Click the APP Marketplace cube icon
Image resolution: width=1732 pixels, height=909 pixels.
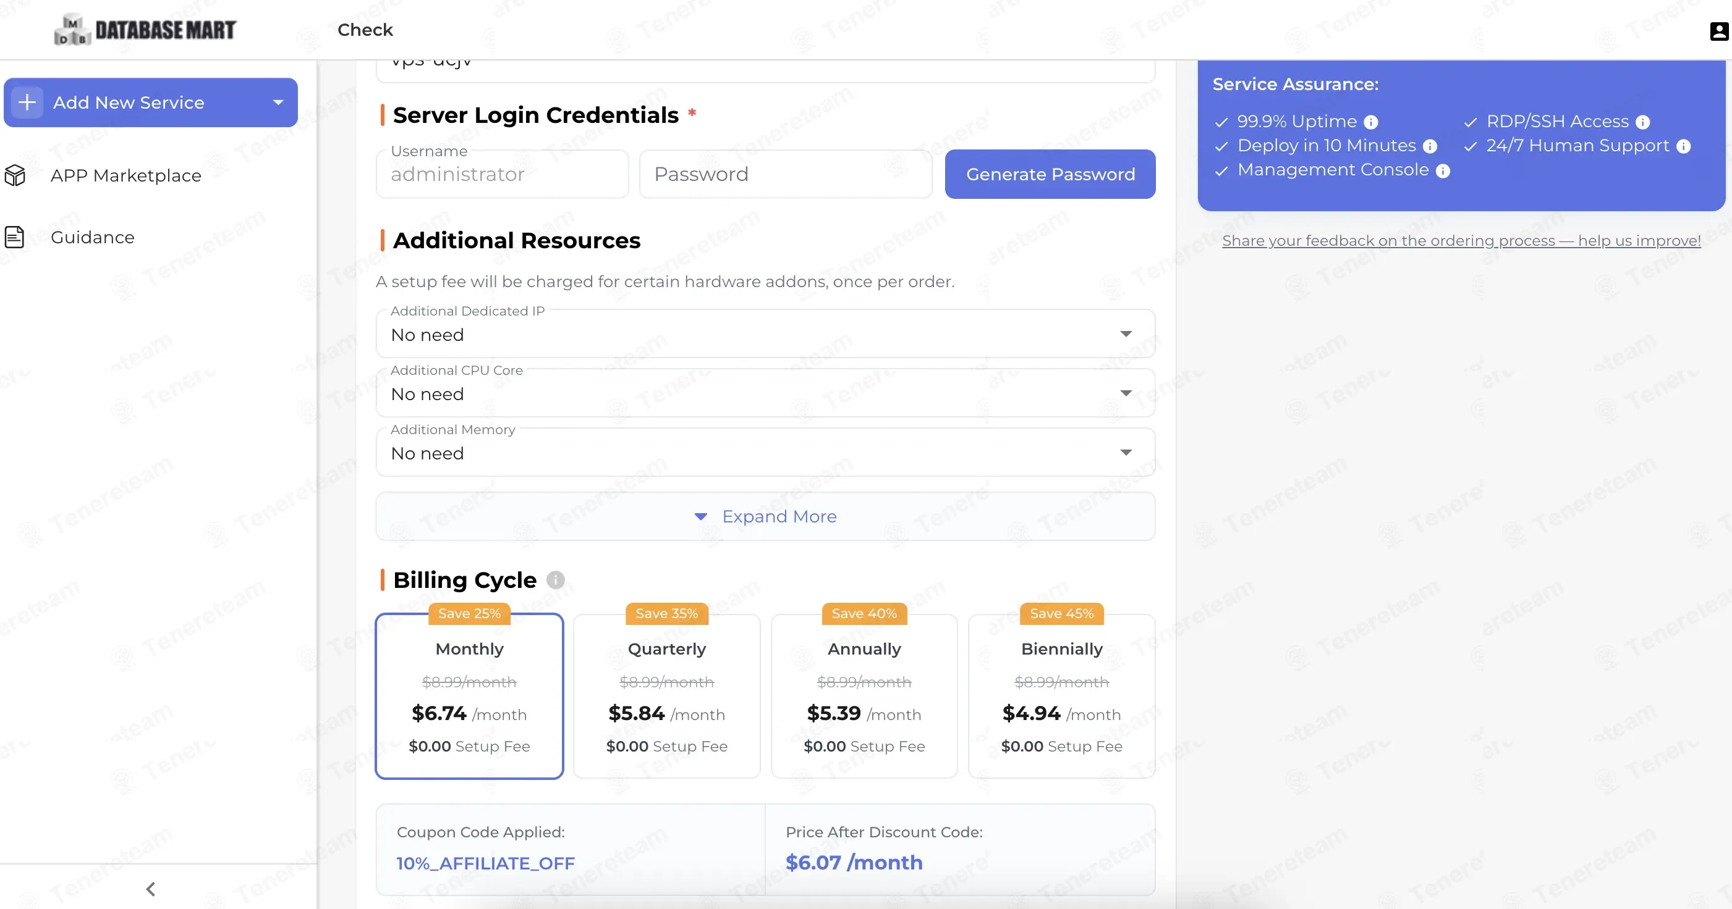tap(15, 175)
